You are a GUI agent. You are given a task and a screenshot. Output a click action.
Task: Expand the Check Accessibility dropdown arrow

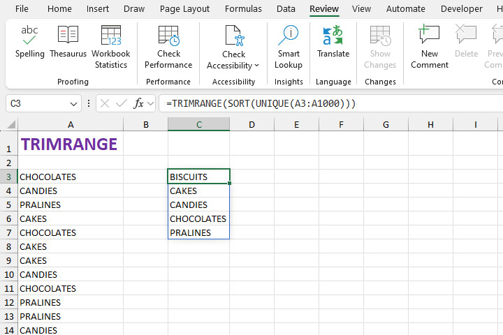point(256,66)
